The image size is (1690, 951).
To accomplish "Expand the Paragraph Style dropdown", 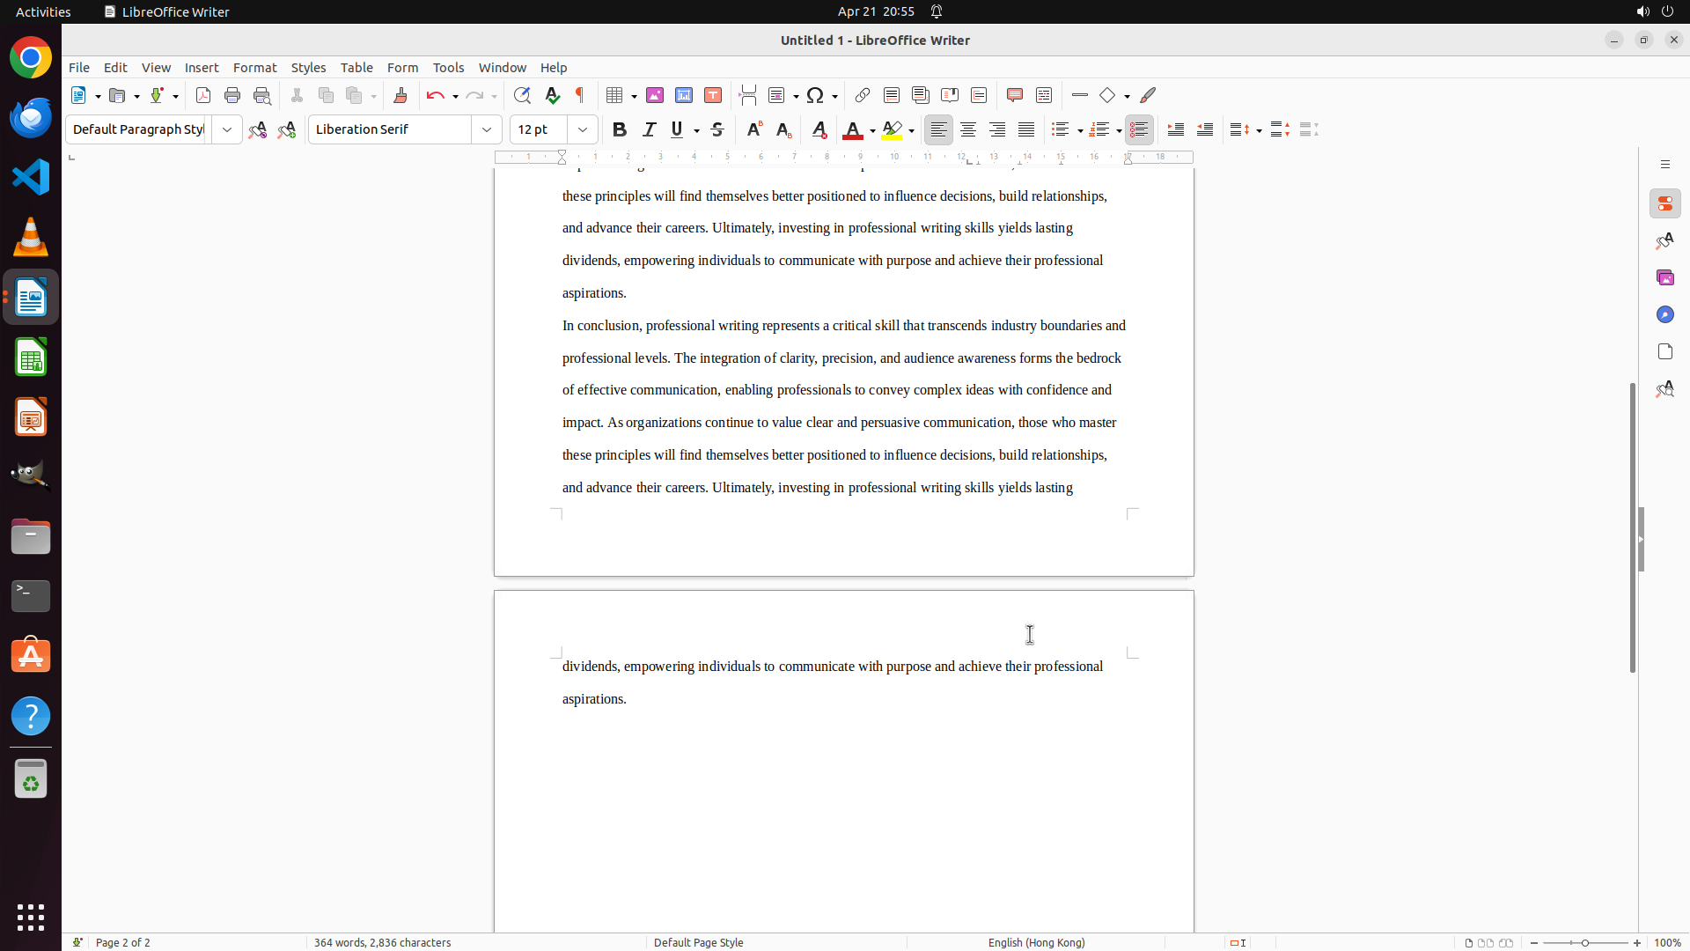I will [x=227, y=129].
